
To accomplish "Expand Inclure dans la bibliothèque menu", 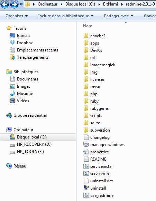I will [x=66, y=16].
